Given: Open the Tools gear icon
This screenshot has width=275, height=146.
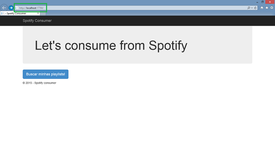Looking at the screenshot, I should pyautogui.click(x=272, y=8).
